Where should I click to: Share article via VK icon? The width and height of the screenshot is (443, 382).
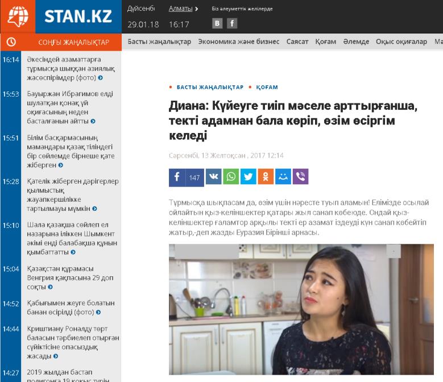(214, 176)
